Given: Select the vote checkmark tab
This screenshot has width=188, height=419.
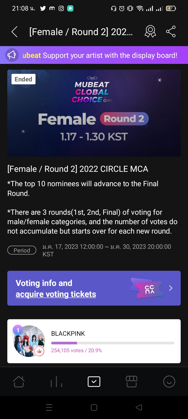Looking at the screenshot, I should tap(94, 382).
